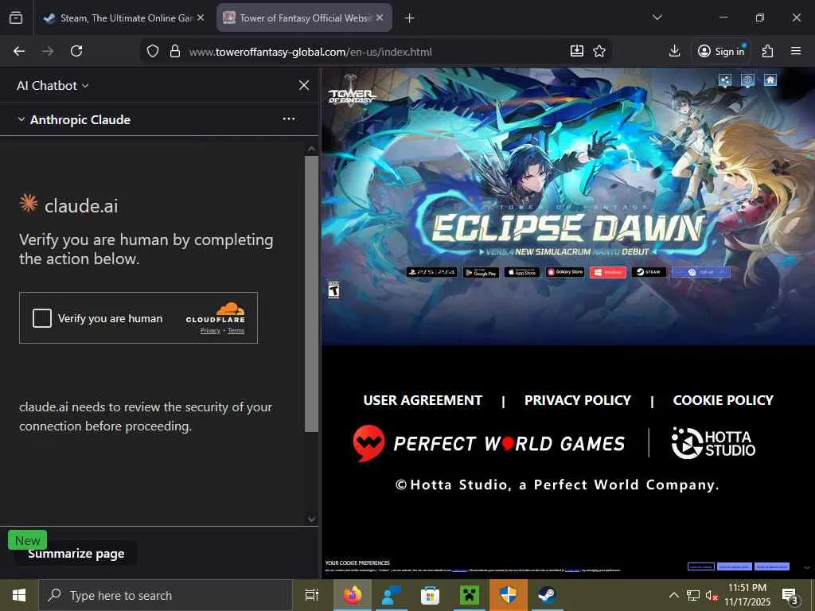Viewport: 815px width, 611px height.
Task: Select the Google Play download badge
Action: (x=481, y=272)
